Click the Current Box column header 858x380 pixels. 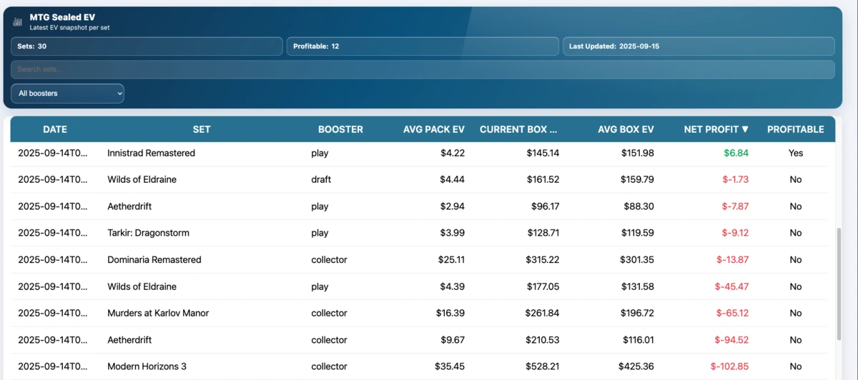[x=518, y=129]
